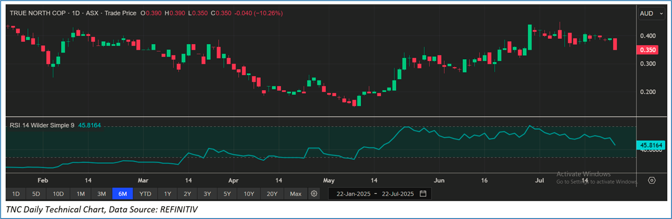Set chart range to 1Y
The height and width of the screenshot is (219, 672).
pos(167,194)
